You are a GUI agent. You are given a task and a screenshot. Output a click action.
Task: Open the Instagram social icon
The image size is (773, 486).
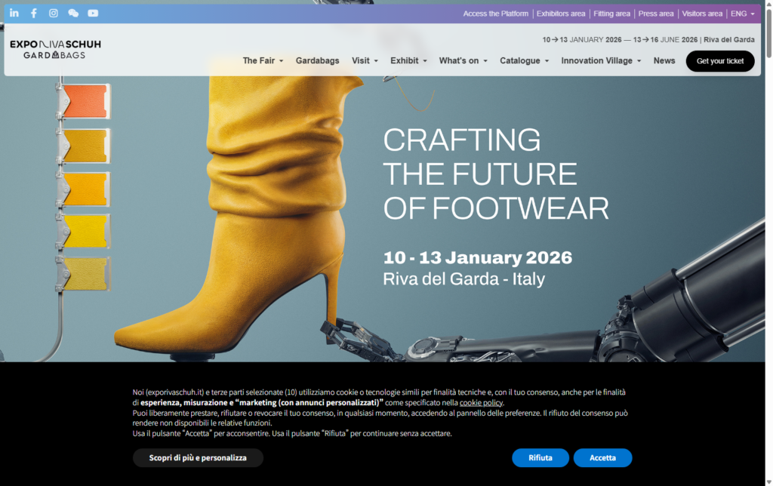tap(54, 13)
